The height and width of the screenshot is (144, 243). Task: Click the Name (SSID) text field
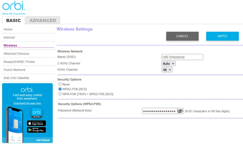182,57
